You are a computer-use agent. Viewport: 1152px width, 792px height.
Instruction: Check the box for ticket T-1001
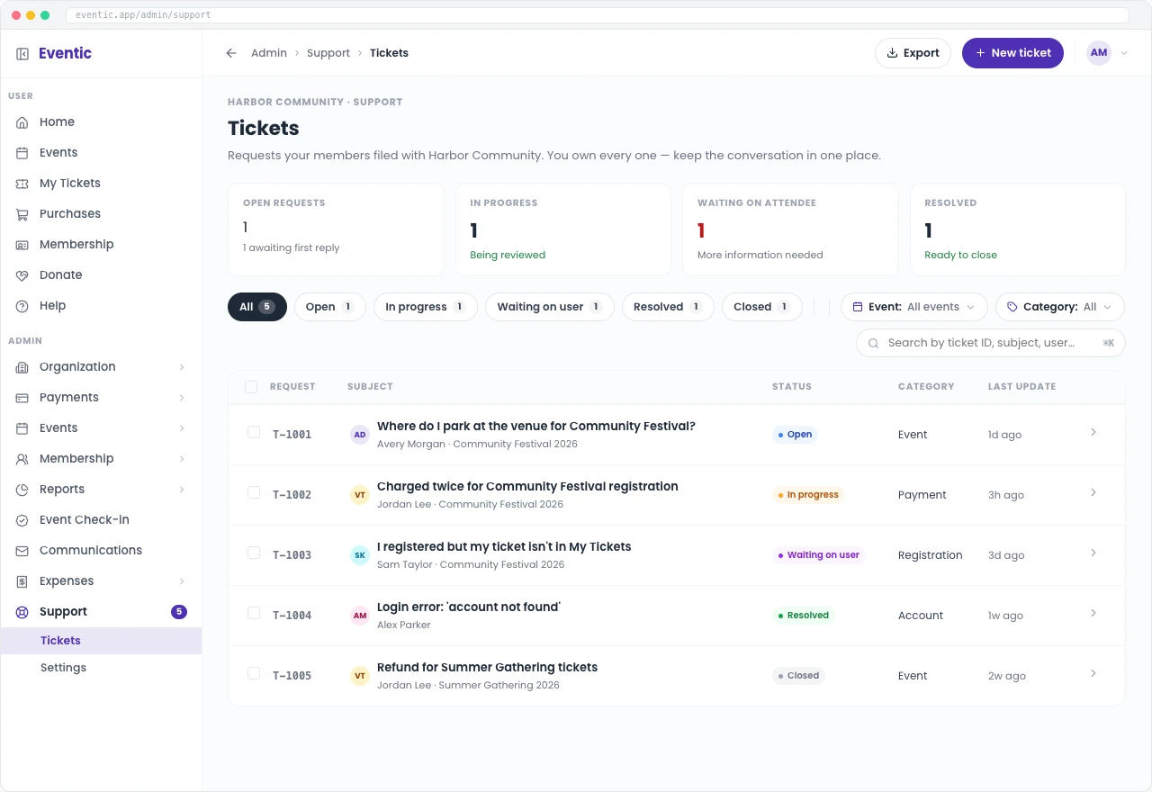tap(254, 433)
